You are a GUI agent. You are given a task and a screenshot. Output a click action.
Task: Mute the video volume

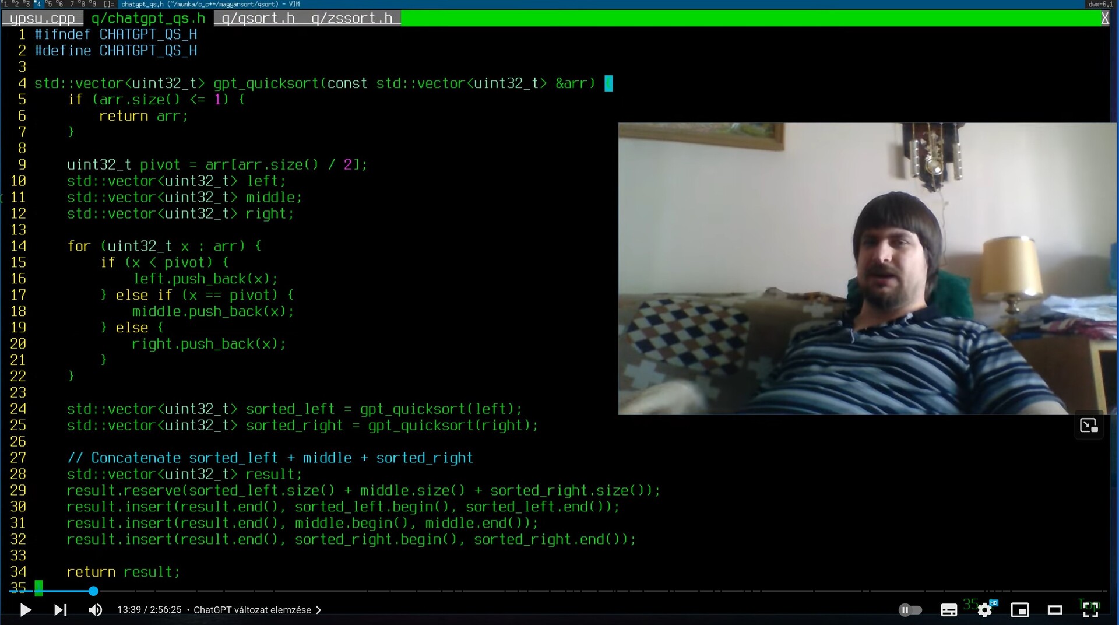pyautogui.click(x=95, y=610)
